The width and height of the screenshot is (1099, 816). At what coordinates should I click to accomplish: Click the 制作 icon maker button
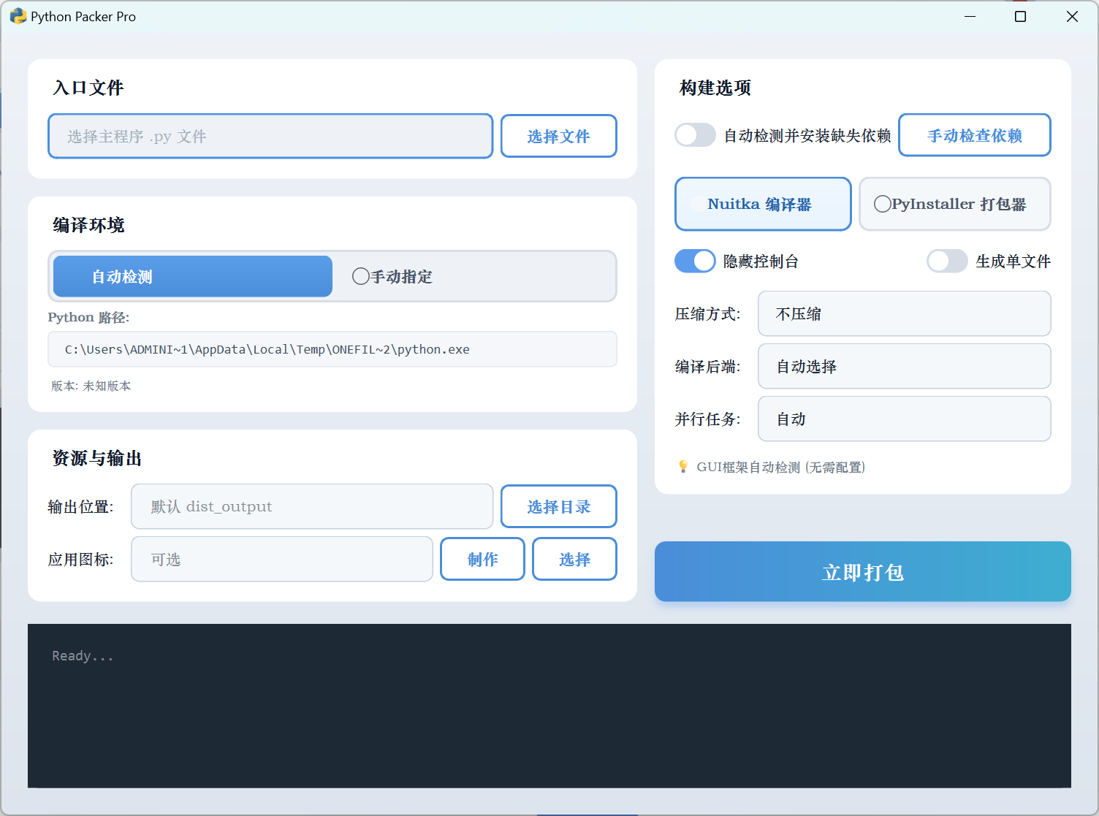482,559
